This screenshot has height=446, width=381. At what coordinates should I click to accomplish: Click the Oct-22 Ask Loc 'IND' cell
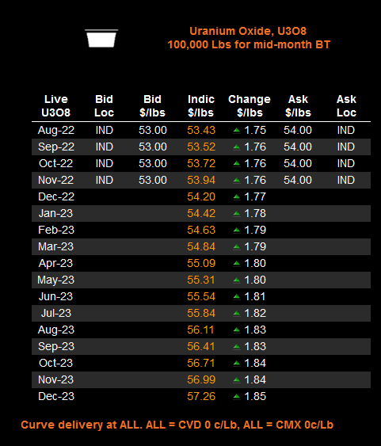click(x=345, y=163)
